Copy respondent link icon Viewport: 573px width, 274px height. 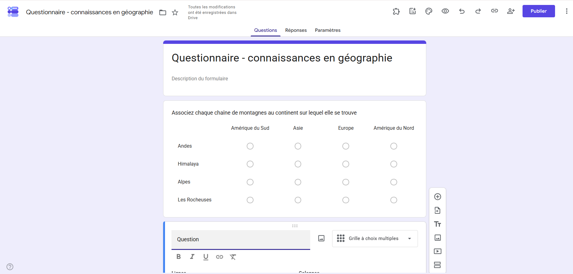pos(494,11)
